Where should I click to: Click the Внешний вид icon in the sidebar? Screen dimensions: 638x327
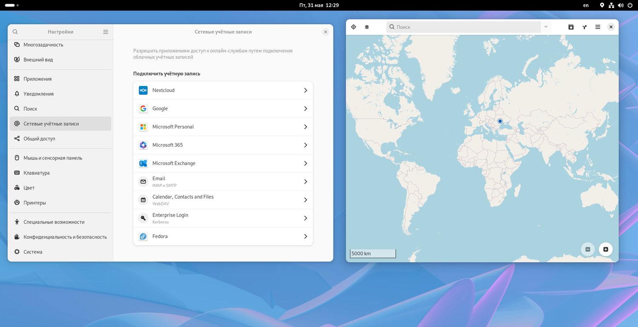click(17, 60)
